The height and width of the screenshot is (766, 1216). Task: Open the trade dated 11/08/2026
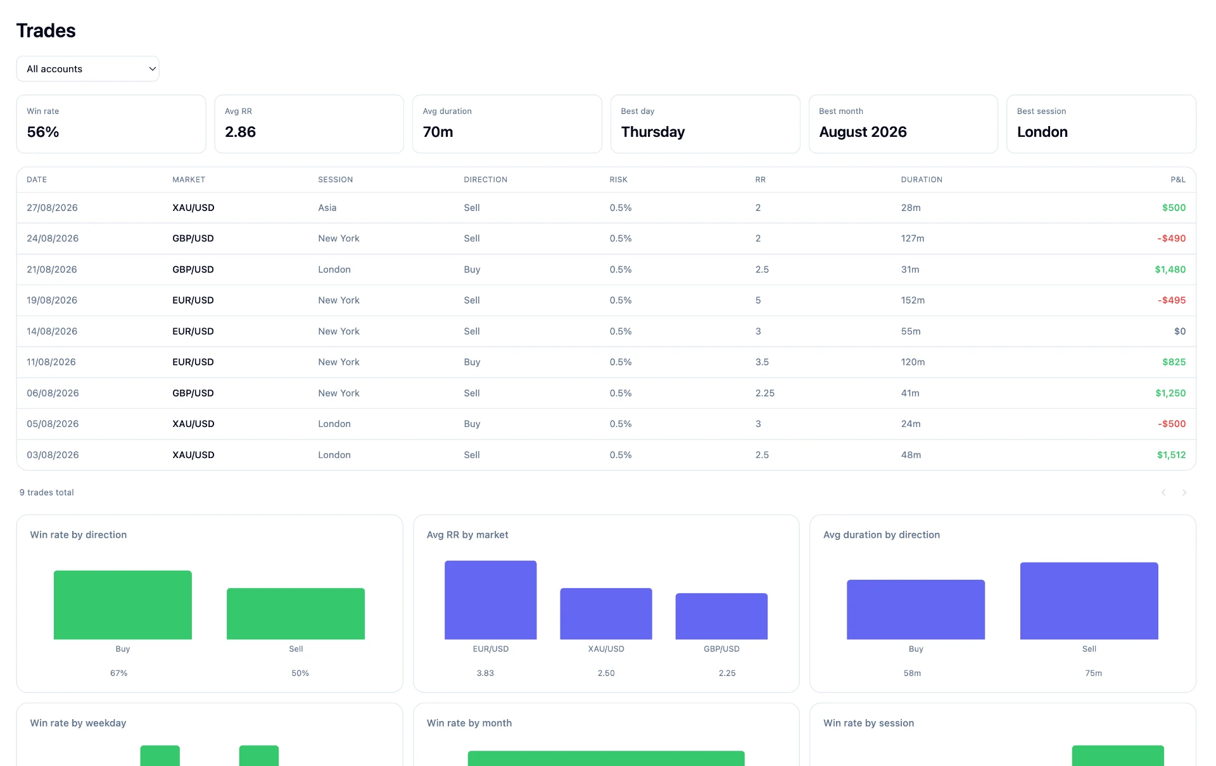[x=606, y=362]
